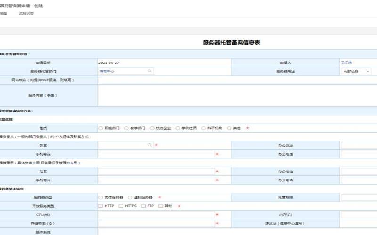Click the date value 2021-09-27

coord(109,63)
